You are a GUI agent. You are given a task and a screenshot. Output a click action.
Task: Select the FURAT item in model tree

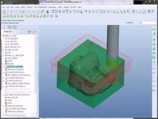tap(10, 100)
